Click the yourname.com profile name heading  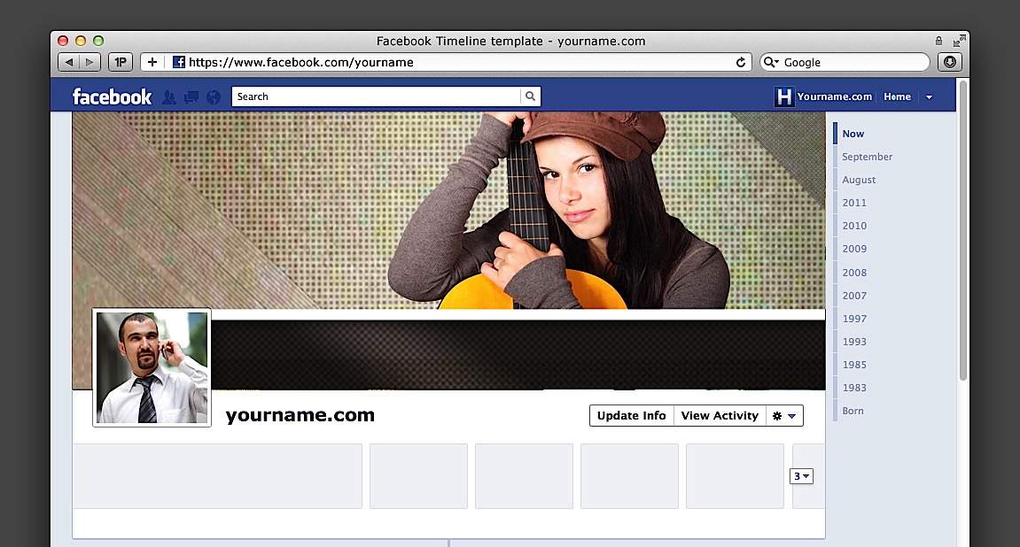point(300,414)
